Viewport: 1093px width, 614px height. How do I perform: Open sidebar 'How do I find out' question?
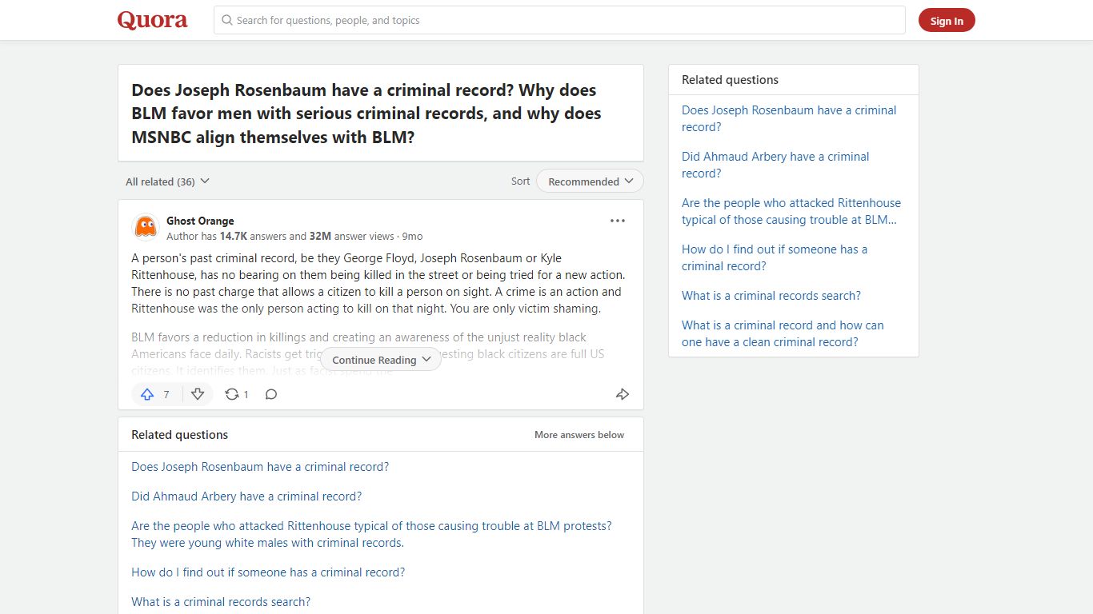[x=775, y=257]
